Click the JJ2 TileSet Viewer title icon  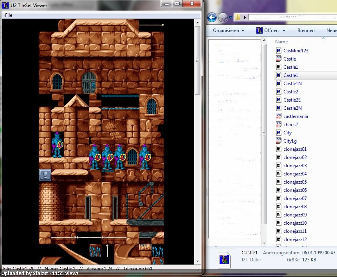(x=5, y=5)
